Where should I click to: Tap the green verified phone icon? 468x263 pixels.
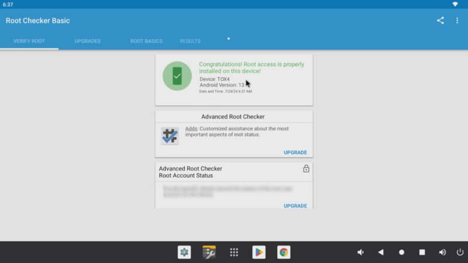177,76
